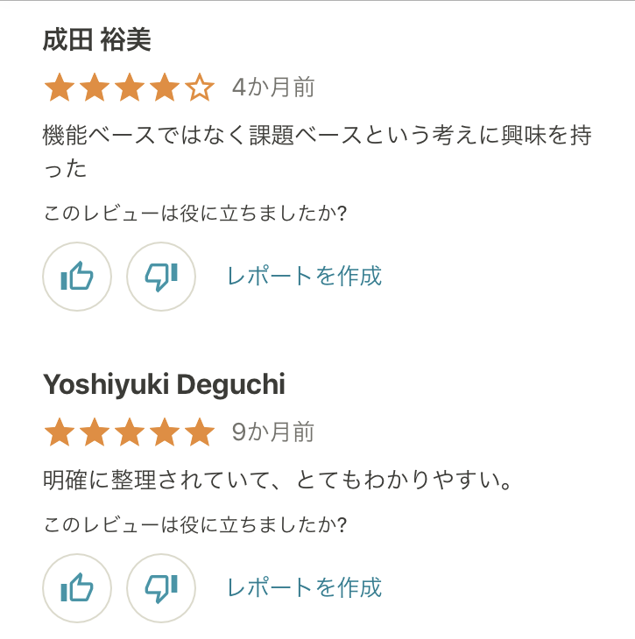
Task: Click the first star in 成田 裕美's rating
Action: coord(59,88)
